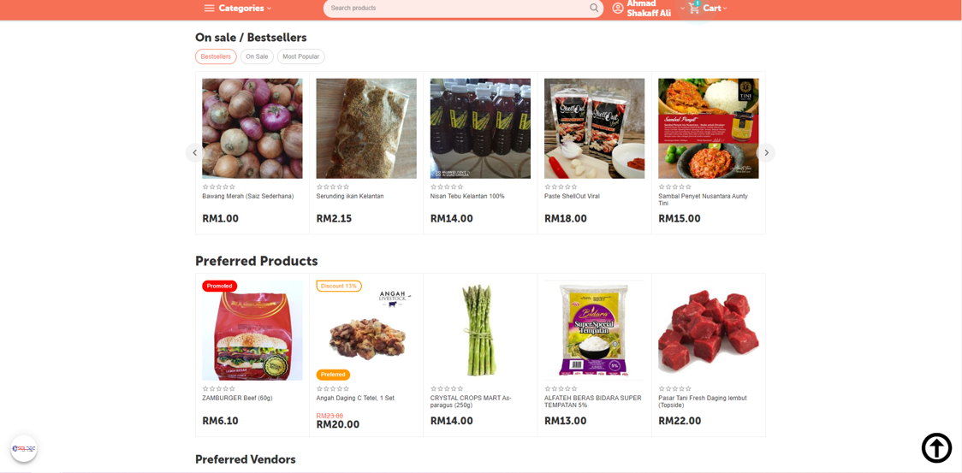Switch to the Most Popular tab

(300, 56)
